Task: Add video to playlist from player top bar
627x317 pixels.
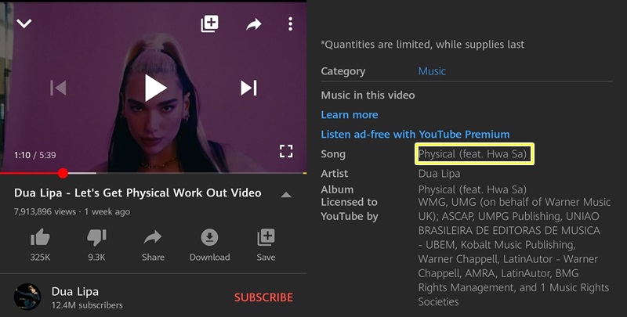Action: (x=209, y=24)
